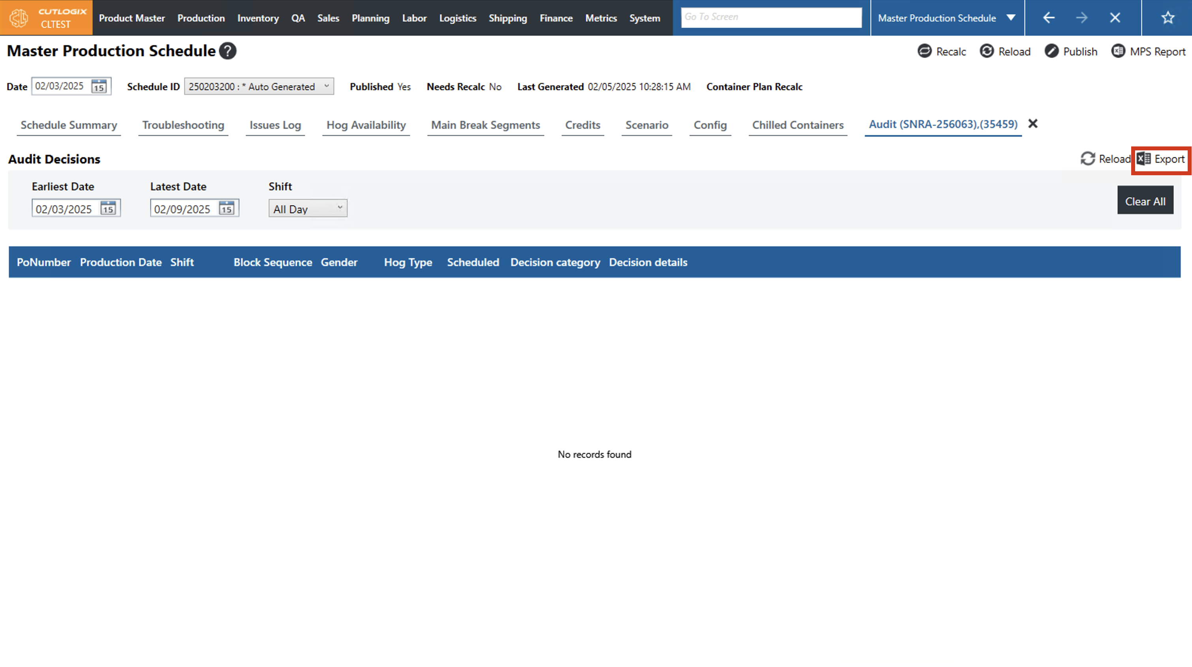Screen dimensions: 1192x667
Task: Close the Audit tab
Action: (1032, 124)
